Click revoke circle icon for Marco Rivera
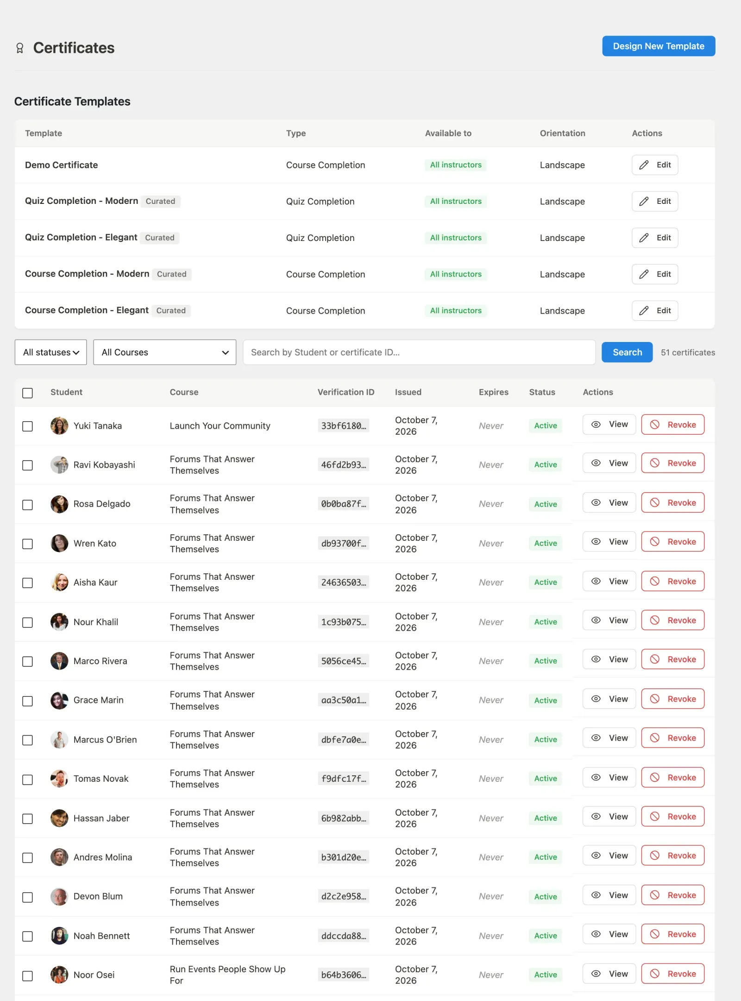Screen dimensions: 741x1001 (654, 659)
